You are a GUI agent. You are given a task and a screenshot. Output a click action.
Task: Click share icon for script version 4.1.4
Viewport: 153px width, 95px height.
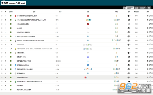(148, 73)
